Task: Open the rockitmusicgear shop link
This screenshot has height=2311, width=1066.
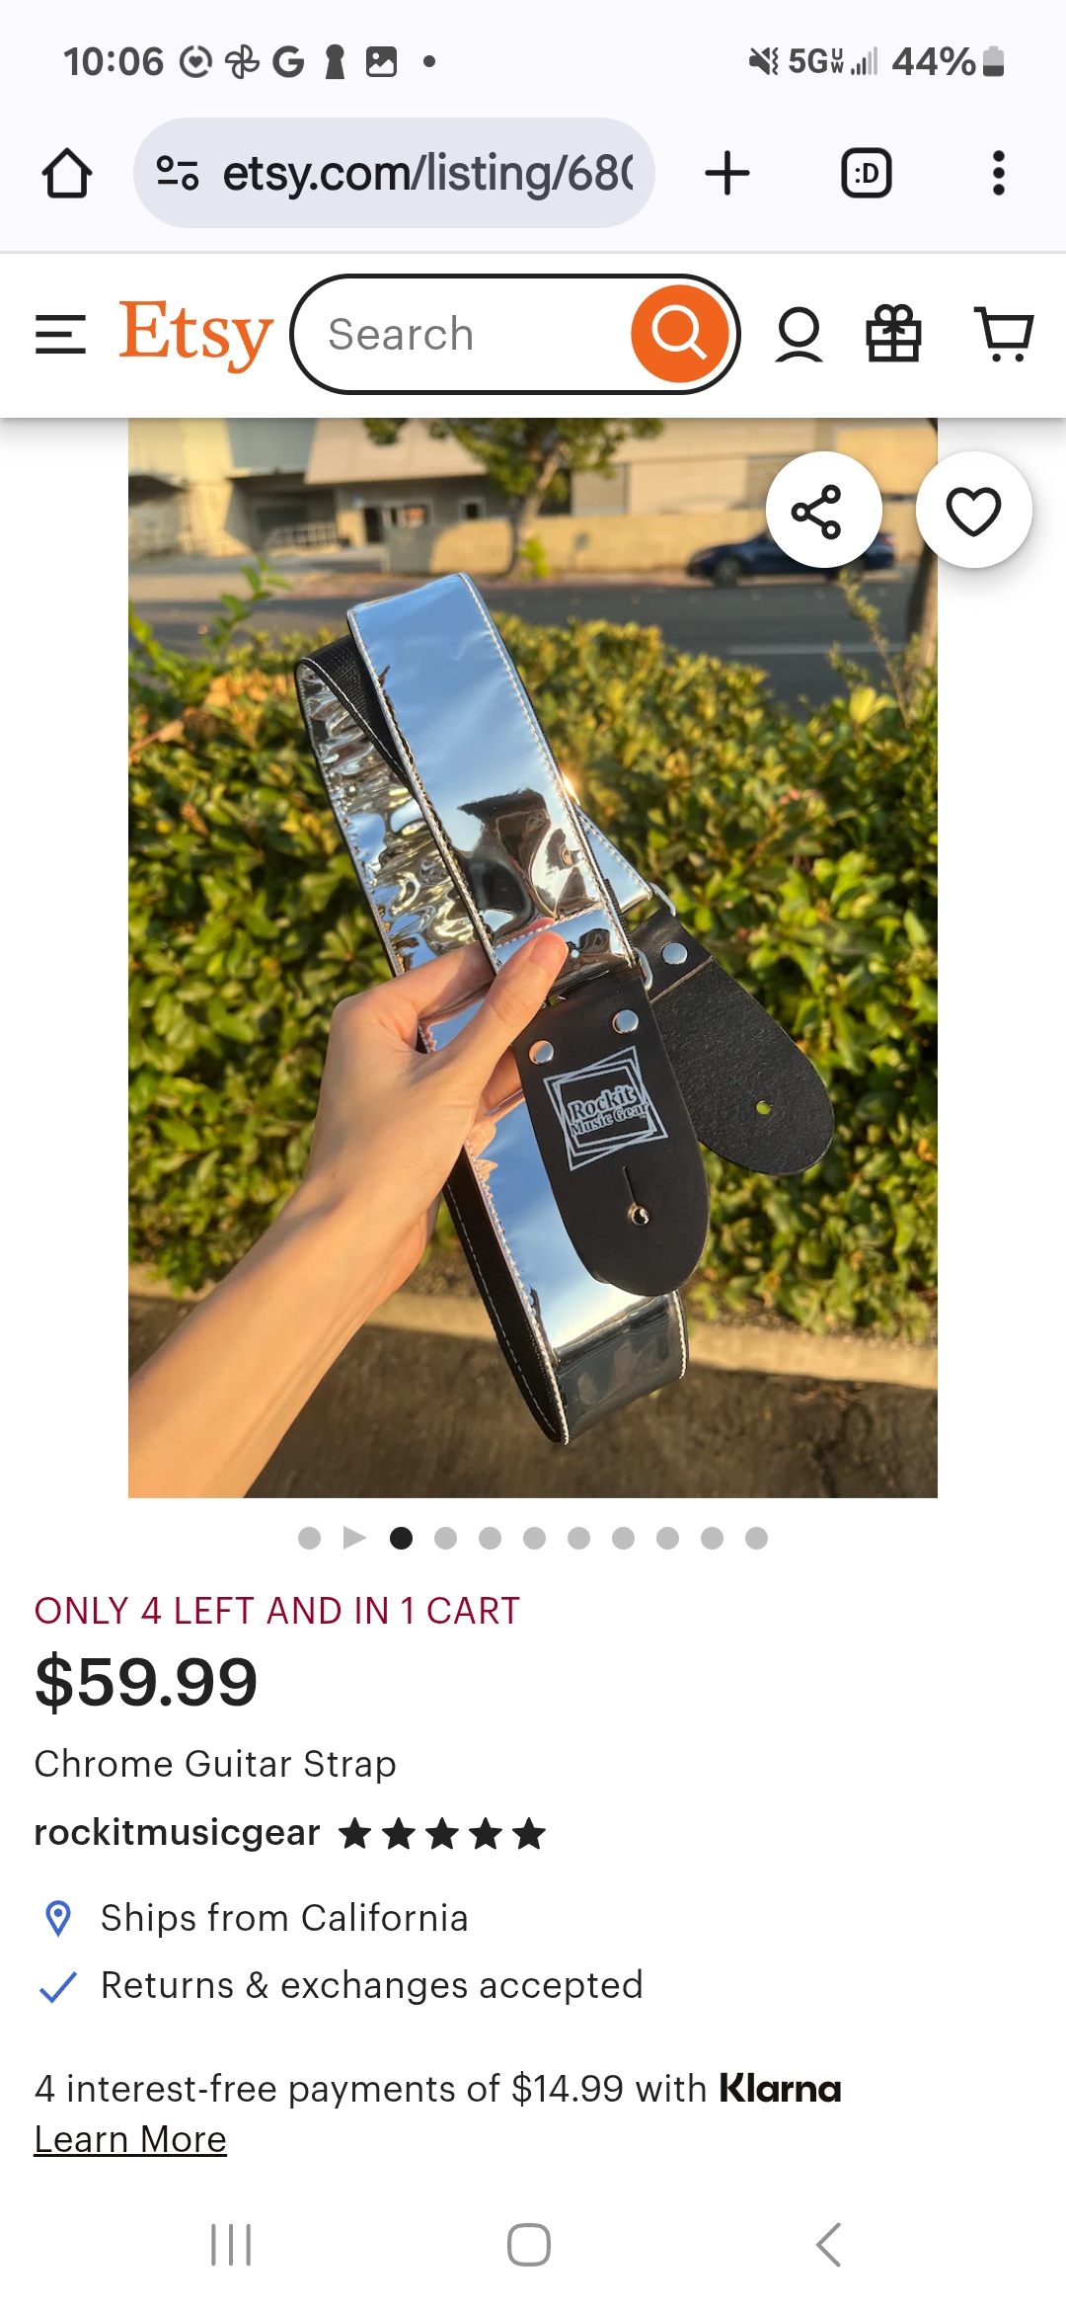Action: coord(177,1833)
